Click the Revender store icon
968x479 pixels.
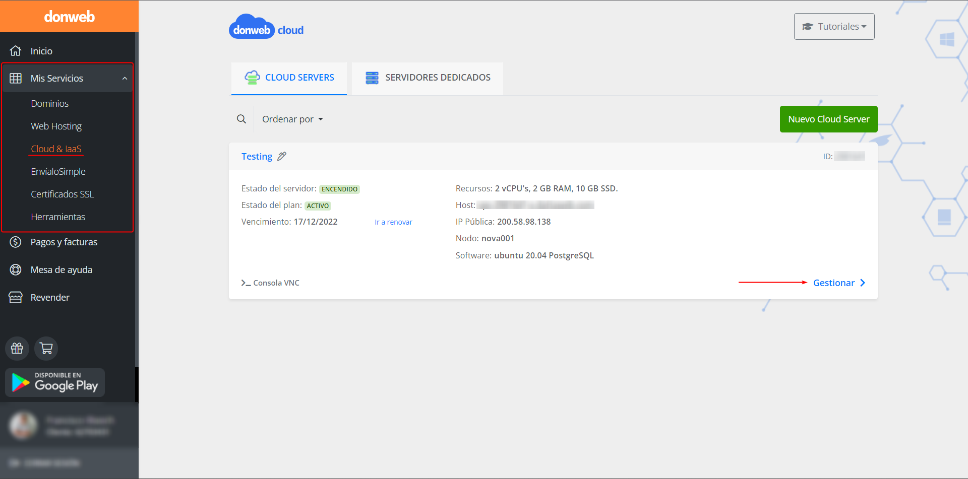click(16, 297)
